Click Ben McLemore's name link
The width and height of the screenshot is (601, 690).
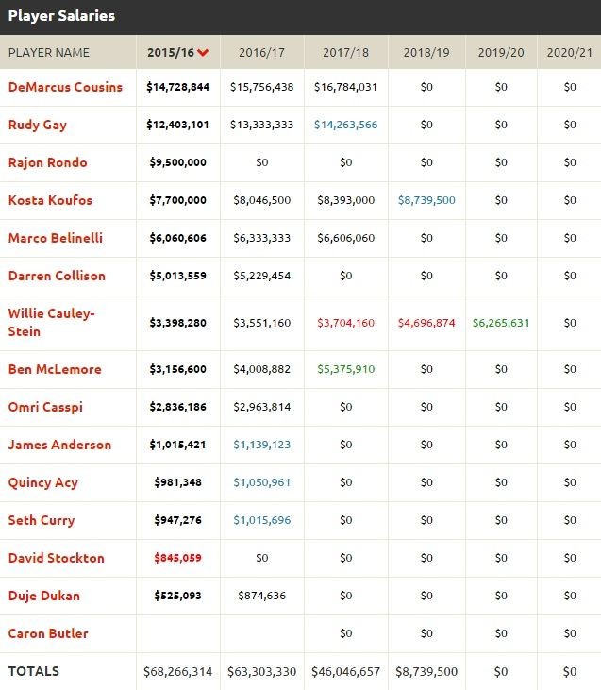pyautogui.click(x=55, y=369)
